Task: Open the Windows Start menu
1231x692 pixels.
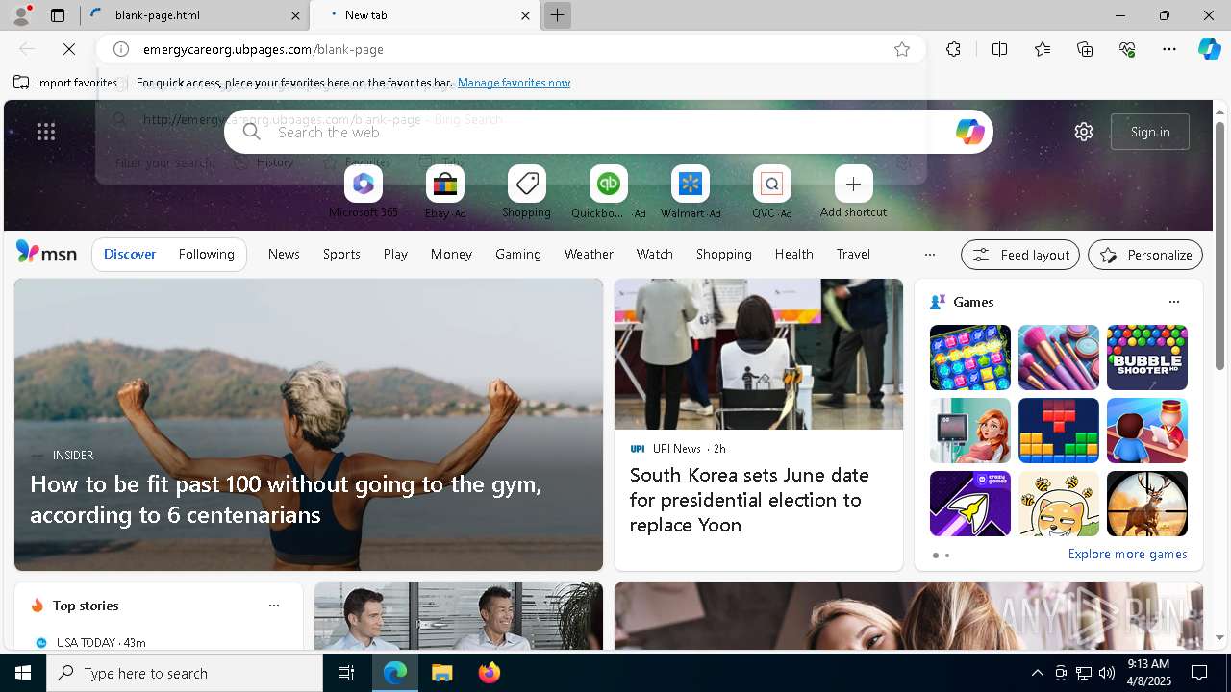Action: tap(23, 673)
